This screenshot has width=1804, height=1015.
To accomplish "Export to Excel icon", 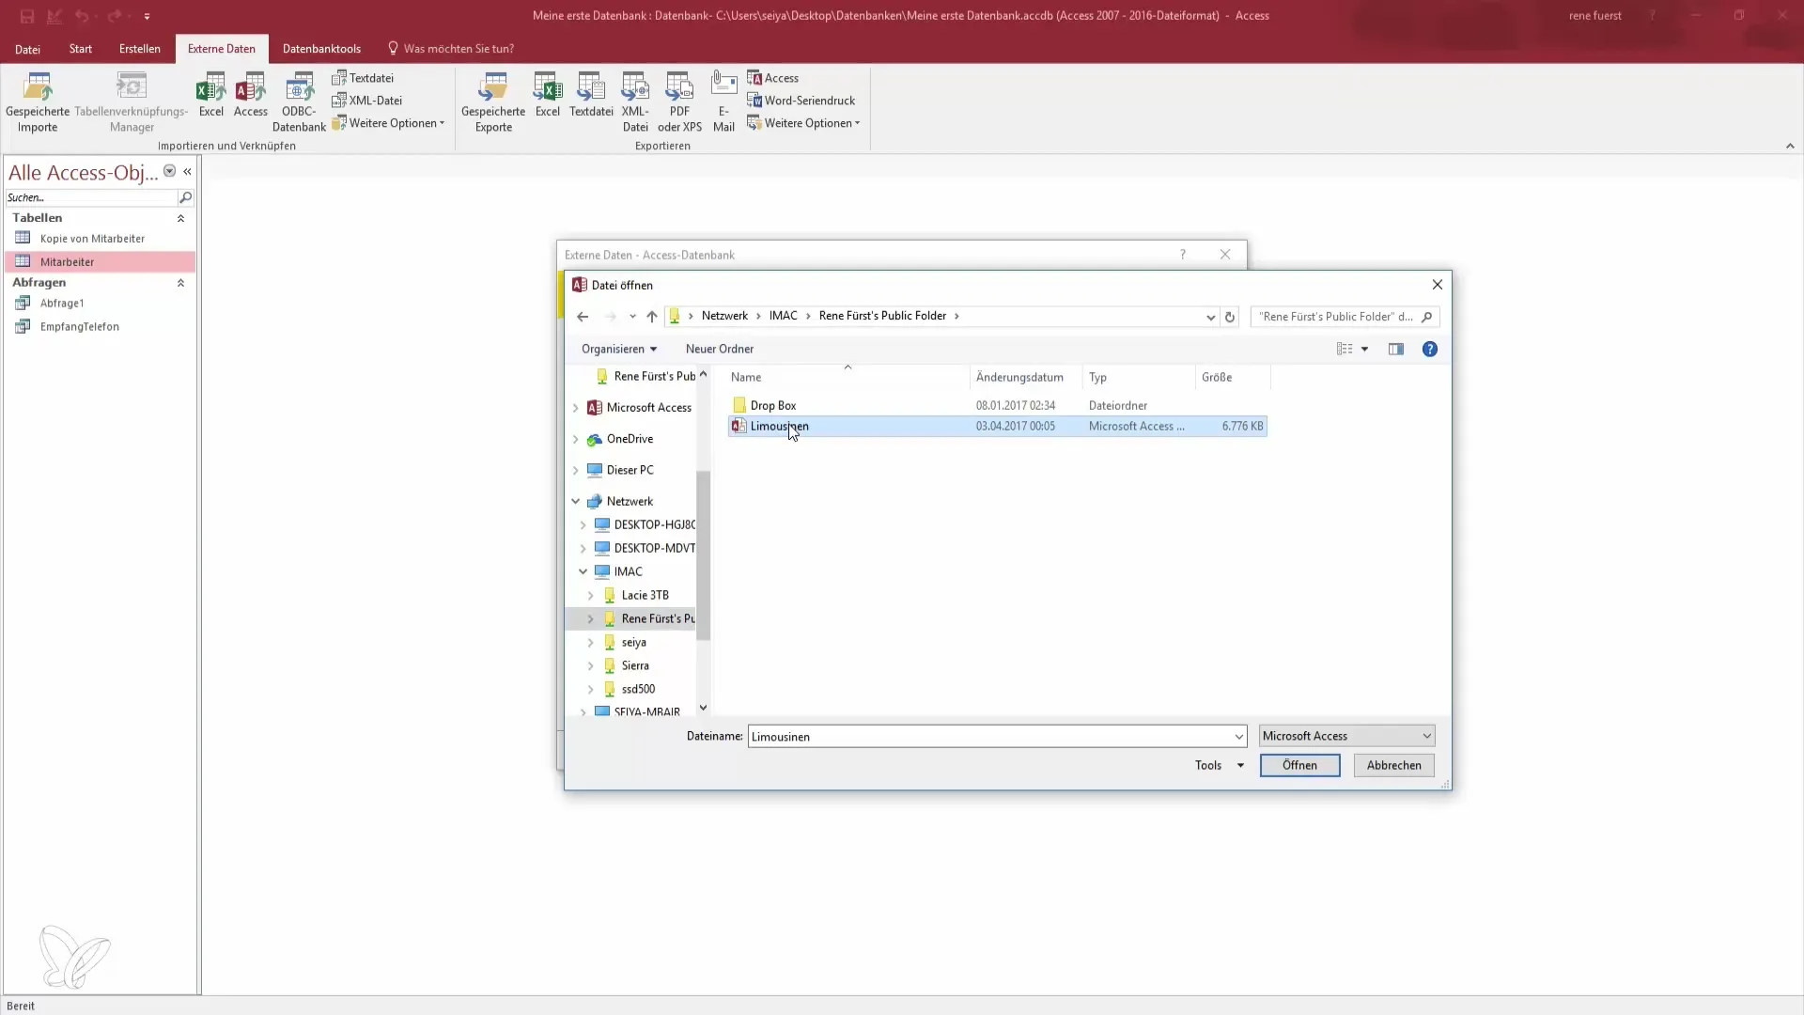I will point(547,95).
